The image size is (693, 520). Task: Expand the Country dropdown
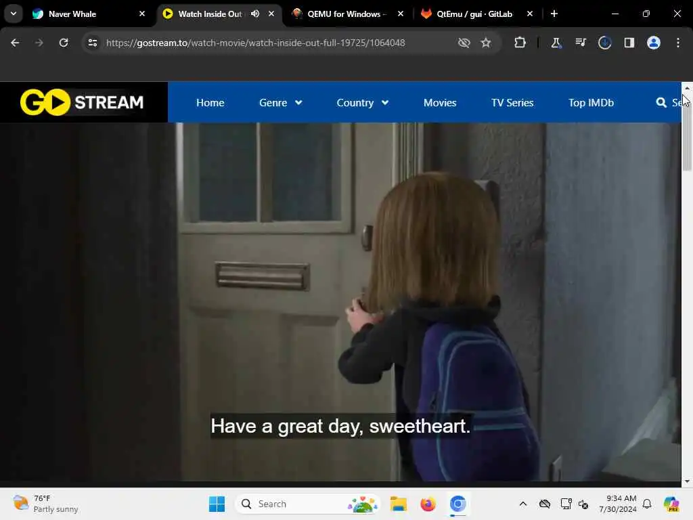(x=363, y=103)
